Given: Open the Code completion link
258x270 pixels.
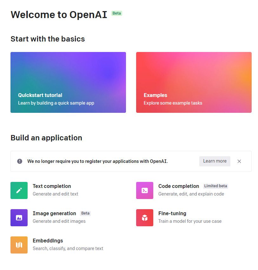Looking at the screenshot, I should pyautogui.click(x=179, y=186).
